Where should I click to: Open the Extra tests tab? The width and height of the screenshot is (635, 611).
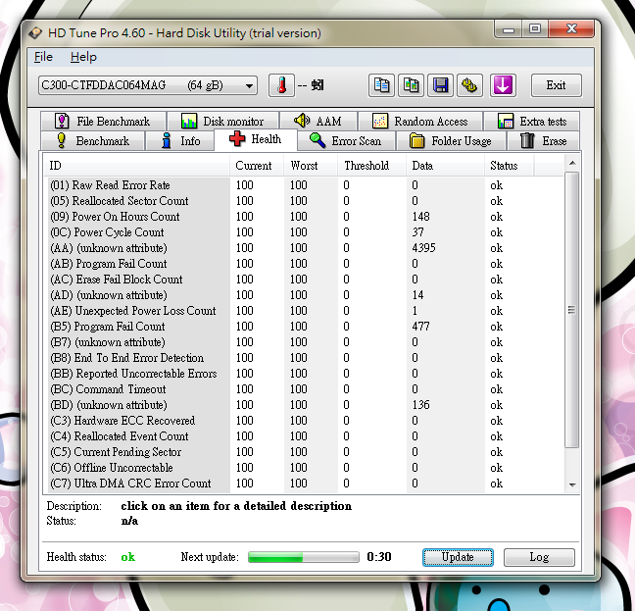pos(532,122)
